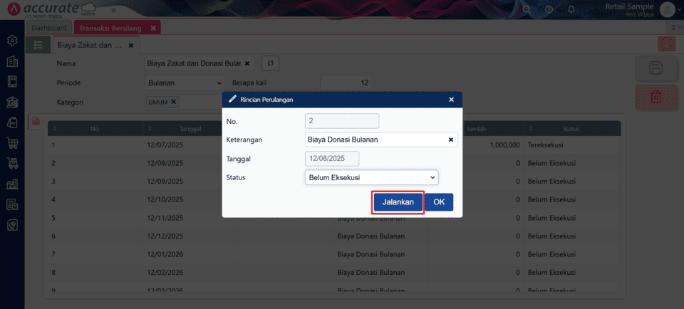Open the shopping cart sidebar module
The height and width of the screenshot is (309, 684).
click(12, 143)
